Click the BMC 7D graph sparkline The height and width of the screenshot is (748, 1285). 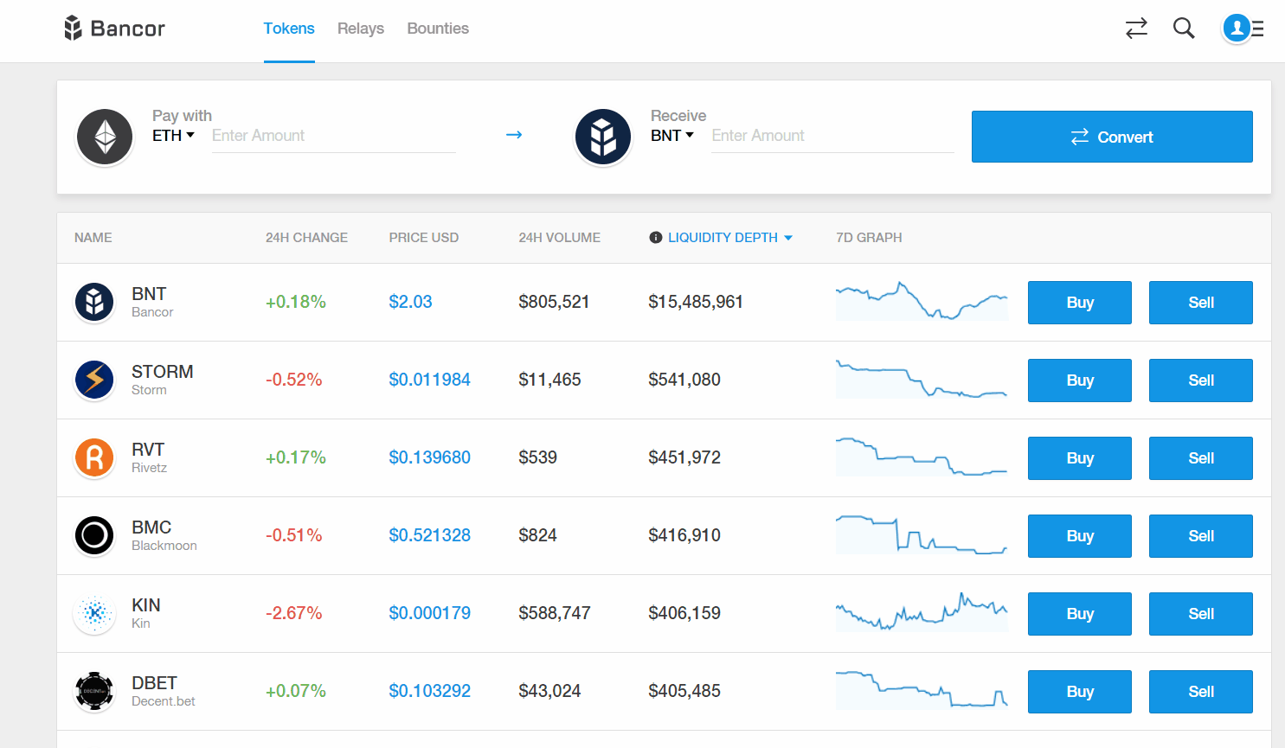tap(922, 534)
